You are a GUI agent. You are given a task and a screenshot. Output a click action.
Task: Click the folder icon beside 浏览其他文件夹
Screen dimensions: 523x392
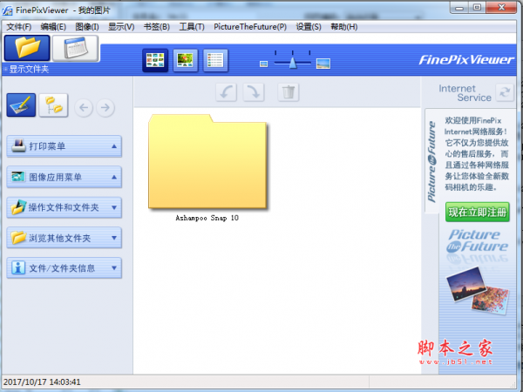18,237
